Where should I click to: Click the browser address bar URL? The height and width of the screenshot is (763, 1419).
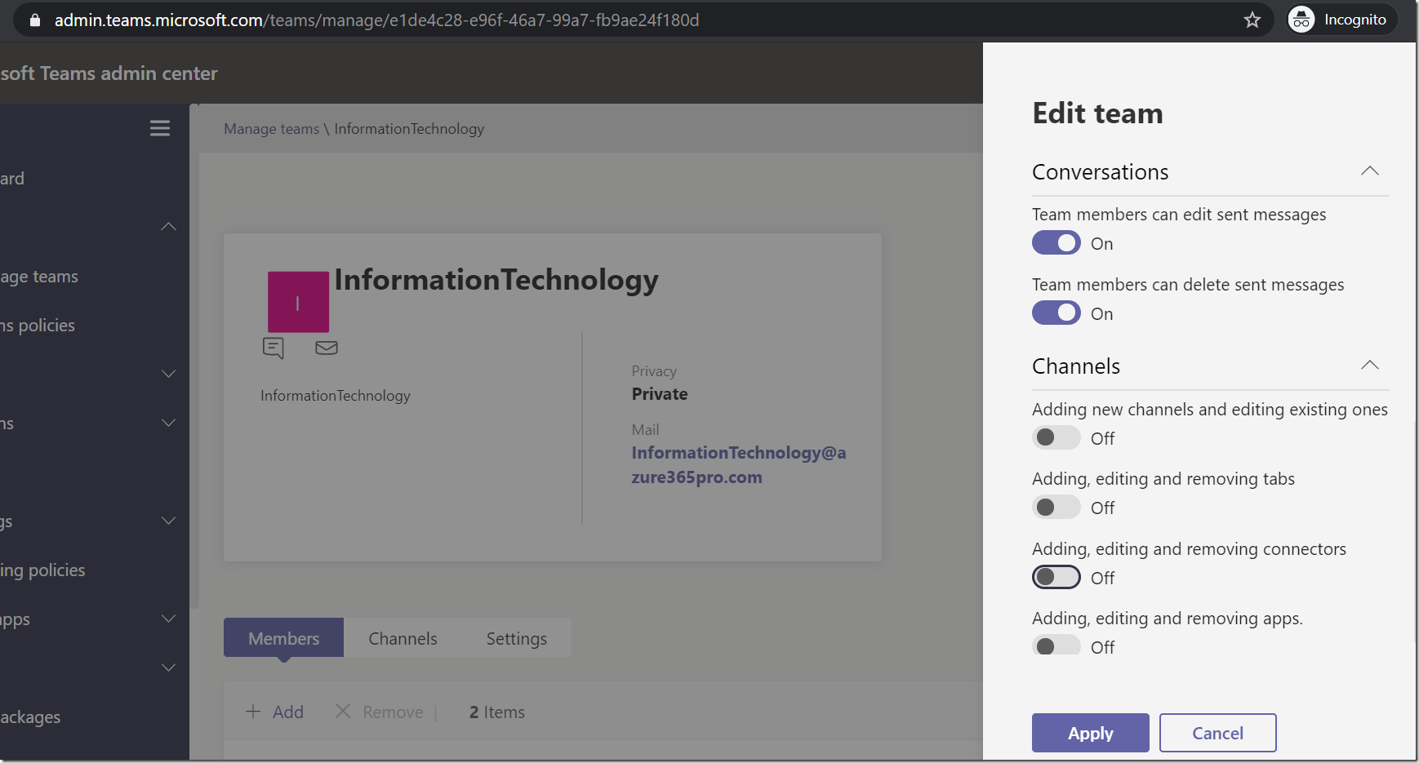pos(376,20)
